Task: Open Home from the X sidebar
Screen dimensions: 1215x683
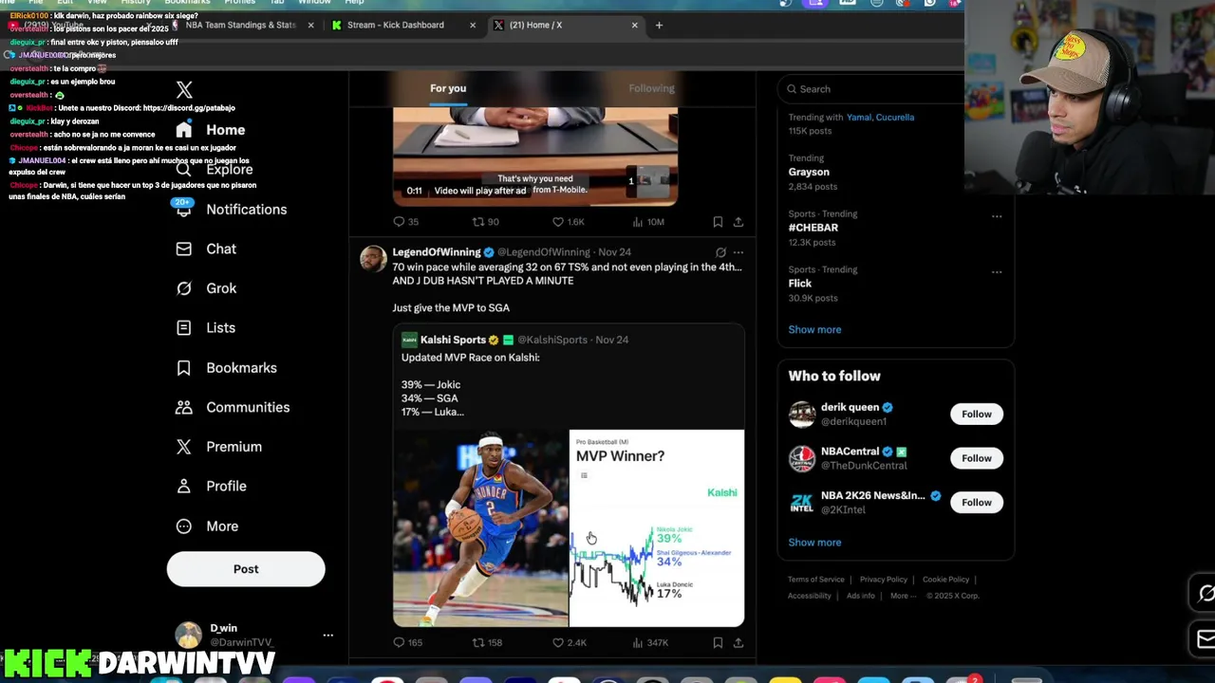Action: (x=211, y=130)
